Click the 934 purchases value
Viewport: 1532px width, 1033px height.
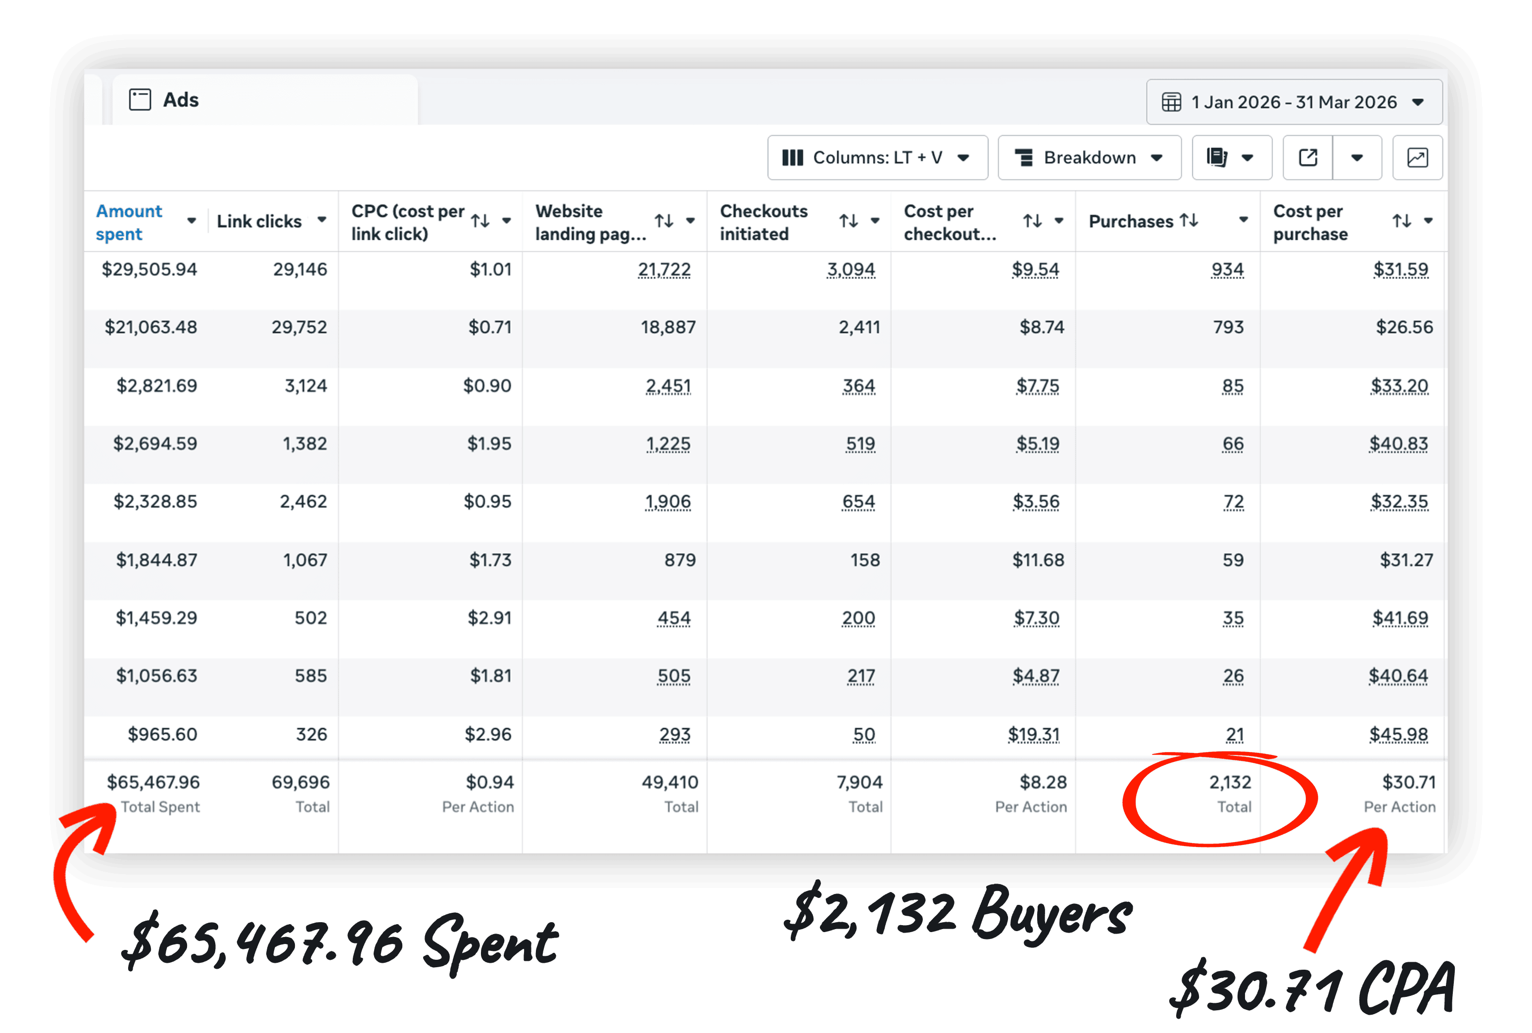pos(1227,270)
